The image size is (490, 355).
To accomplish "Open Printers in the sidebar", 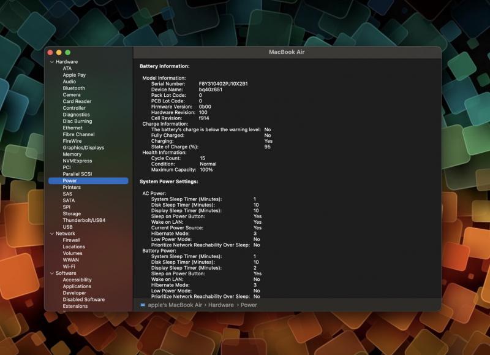I will (x=72, y=188).
